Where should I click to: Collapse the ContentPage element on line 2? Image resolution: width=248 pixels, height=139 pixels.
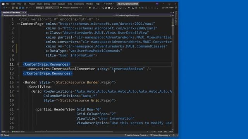[18, 24]
